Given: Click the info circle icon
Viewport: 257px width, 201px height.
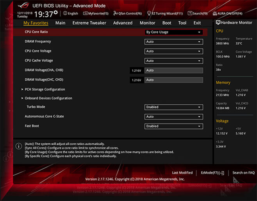Looking at the screenshot, I should coord(19,146).
